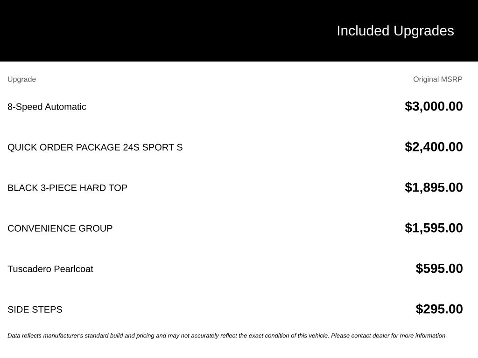Click the $595.00 price value
Screen dimensions: 478x358
point(439,268)
